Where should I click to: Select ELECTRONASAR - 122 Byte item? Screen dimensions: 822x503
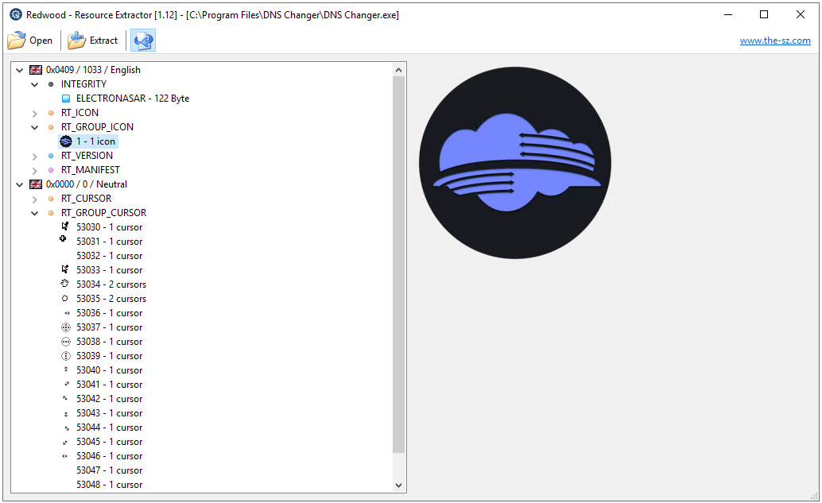coord(133,99)
